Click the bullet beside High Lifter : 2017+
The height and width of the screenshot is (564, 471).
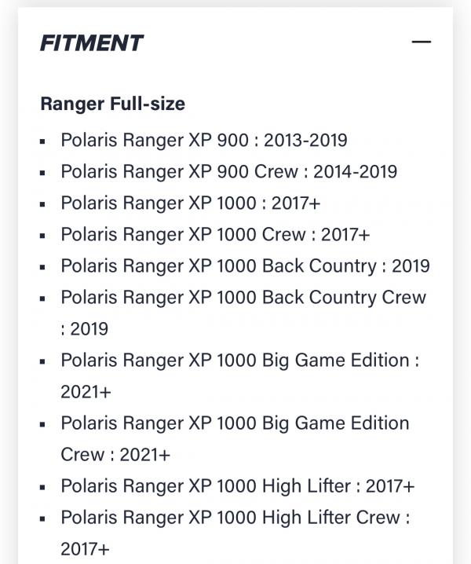click(x=43, y=487)
